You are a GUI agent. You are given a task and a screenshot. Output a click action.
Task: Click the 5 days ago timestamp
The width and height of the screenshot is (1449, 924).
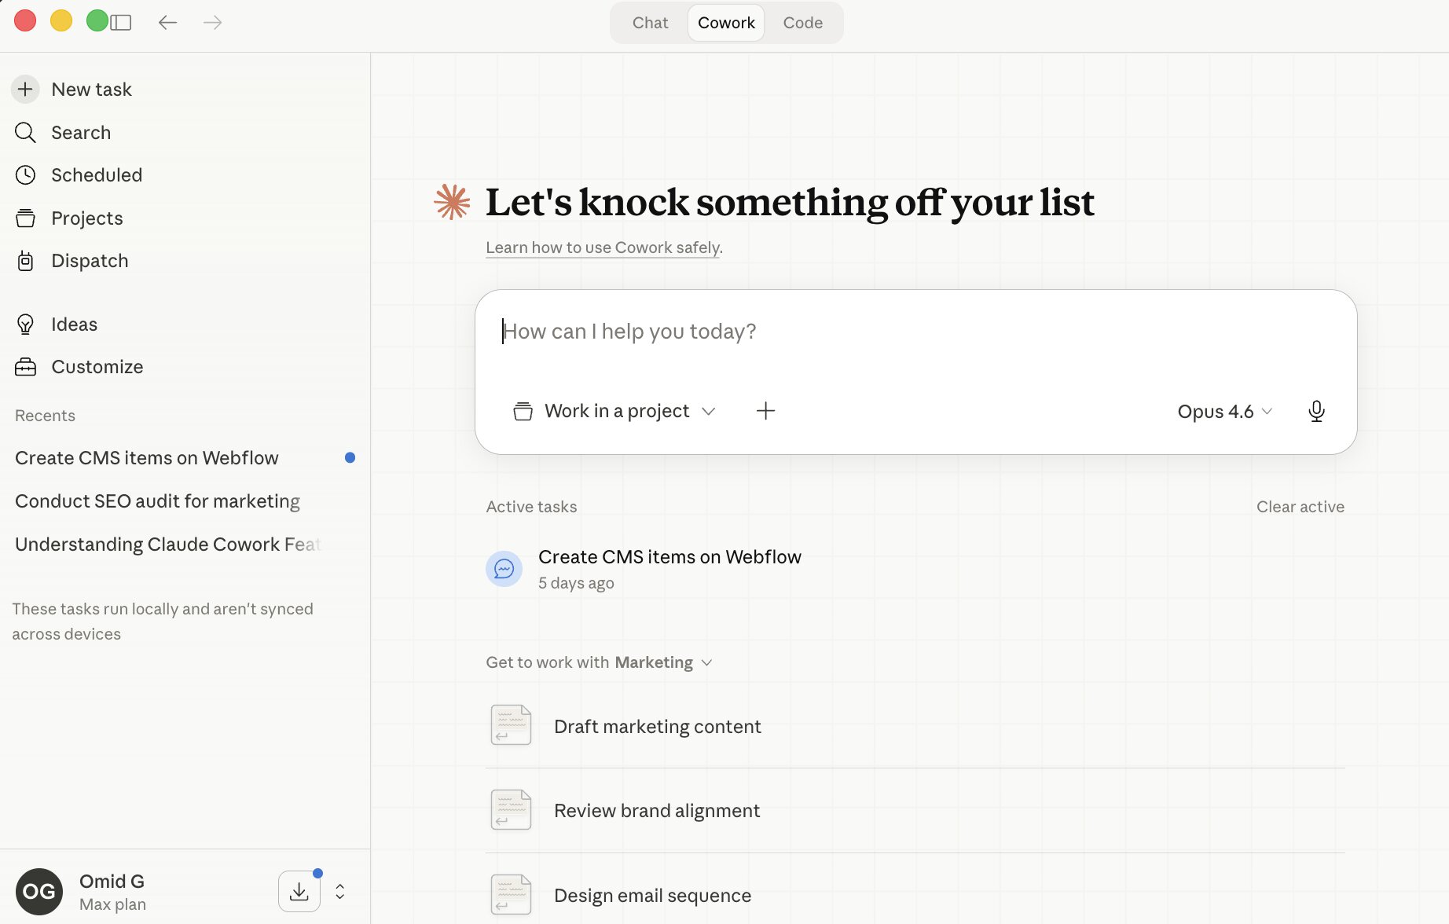576,583
